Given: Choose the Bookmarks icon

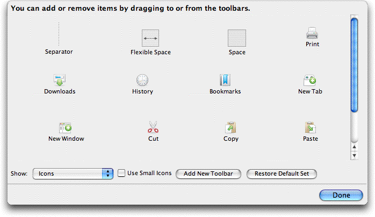Looking at the screenshot, I should (225, 81).
